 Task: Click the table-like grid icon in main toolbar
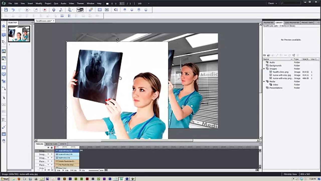point(100,10)
